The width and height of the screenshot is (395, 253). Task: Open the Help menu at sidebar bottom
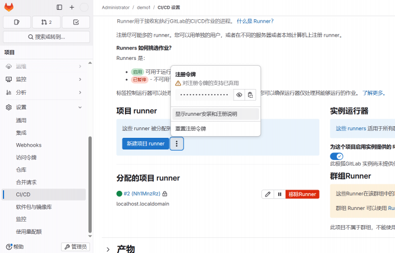click(x=15, y=247)
